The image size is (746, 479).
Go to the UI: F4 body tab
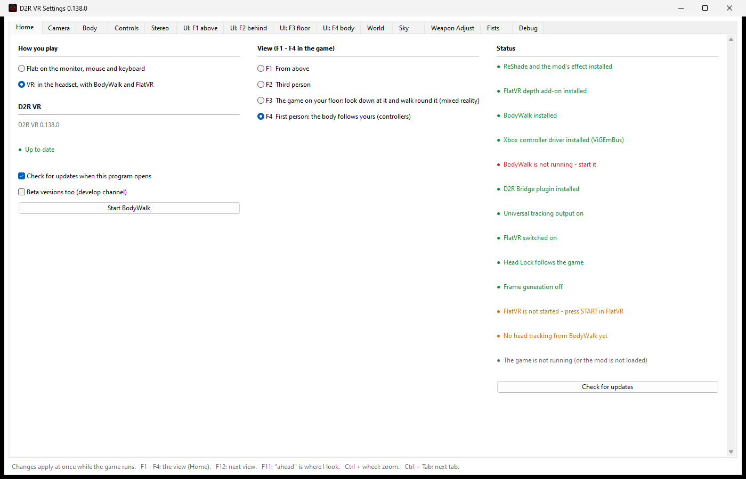338,28
